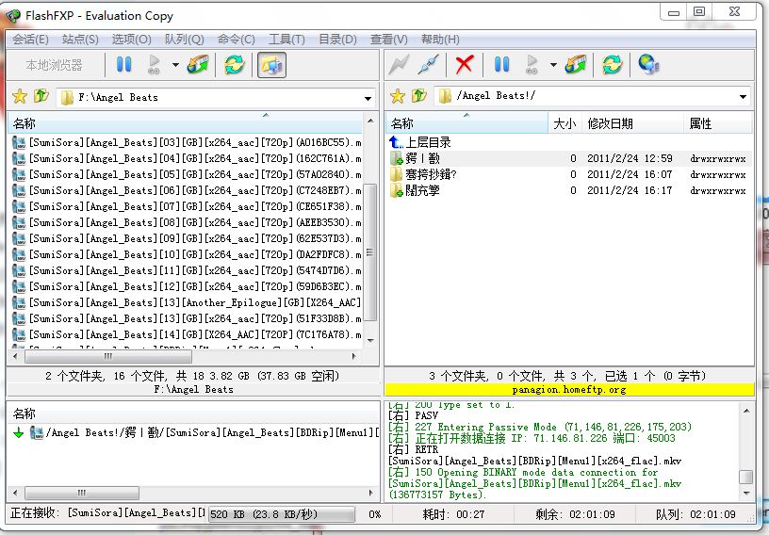The image size is (769, 535).
Task: Click the queue panel 名称 header
Action: (194, 413)
